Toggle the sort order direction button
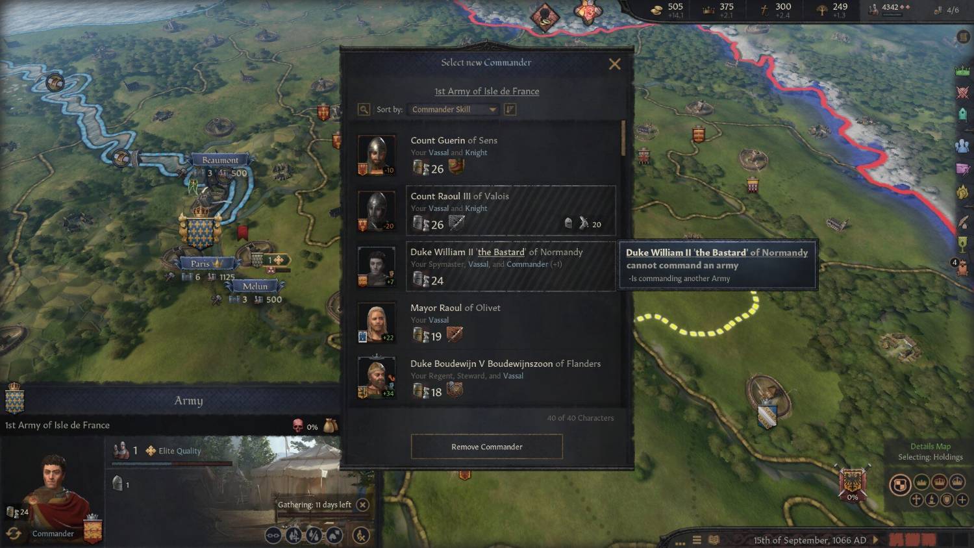974x548 pixels. 510,109
